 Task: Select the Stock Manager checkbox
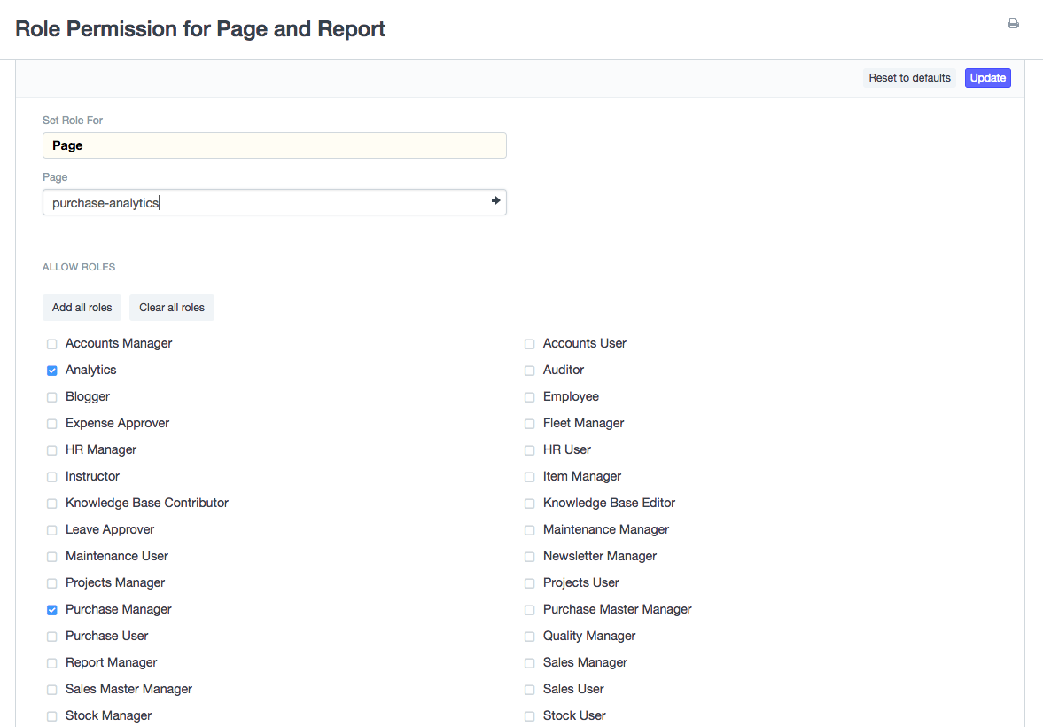pos(52,716)
